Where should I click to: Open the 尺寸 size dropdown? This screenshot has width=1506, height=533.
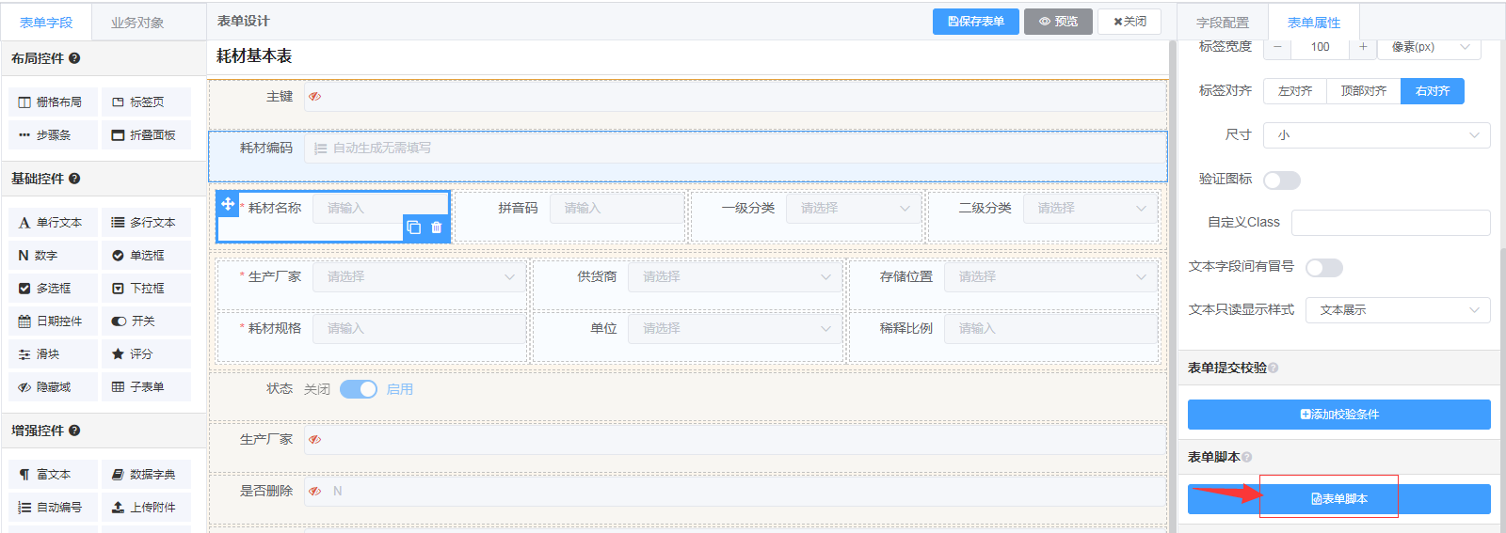(1376, 135)
